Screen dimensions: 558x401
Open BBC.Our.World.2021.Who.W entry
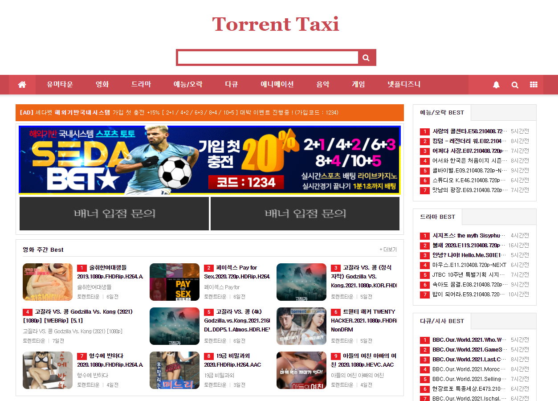tap(469, 340)
